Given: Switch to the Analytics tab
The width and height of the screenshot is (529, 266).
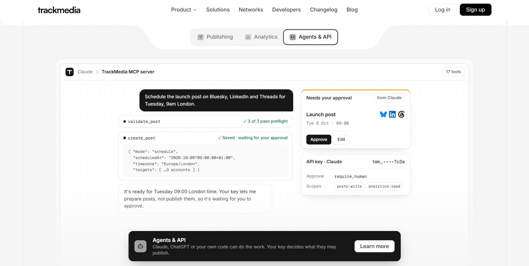Looking at the screenshot, I should coord(261,37).
